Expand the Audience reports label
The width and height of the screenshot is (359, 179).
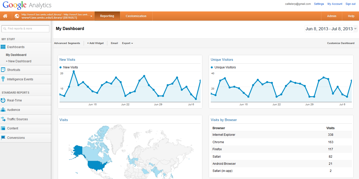click(13, 110)
